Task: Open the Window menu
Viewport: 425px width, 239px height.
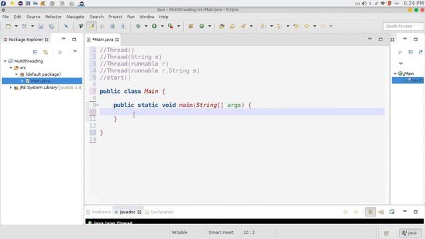Action: (147, 17)
